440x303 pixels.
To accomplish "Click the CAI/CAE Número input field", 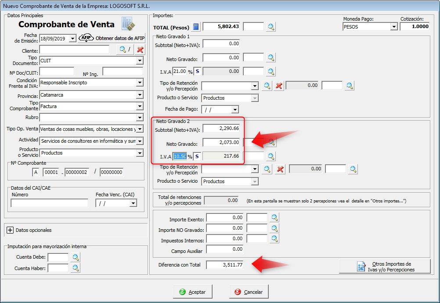I will [49, 203].
